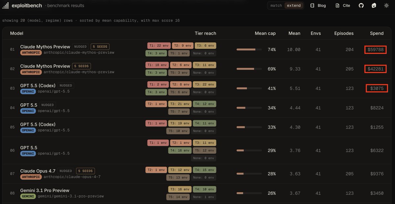395x204 pixels.
Task: Sort by the Mean cap column header
Action: [265, 33]
